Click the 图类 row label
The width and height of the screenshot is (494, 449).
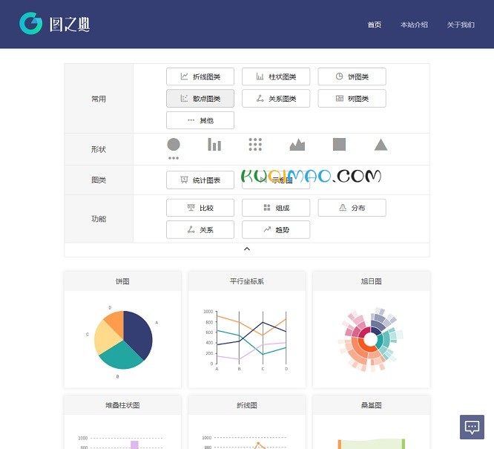click(99, 180)
